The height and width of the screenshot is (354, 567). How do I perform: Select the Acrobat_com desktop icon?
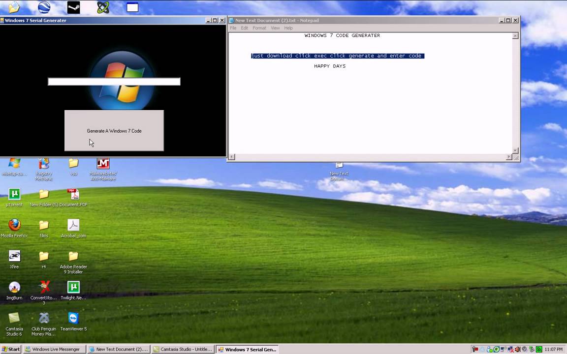[73, 229]
